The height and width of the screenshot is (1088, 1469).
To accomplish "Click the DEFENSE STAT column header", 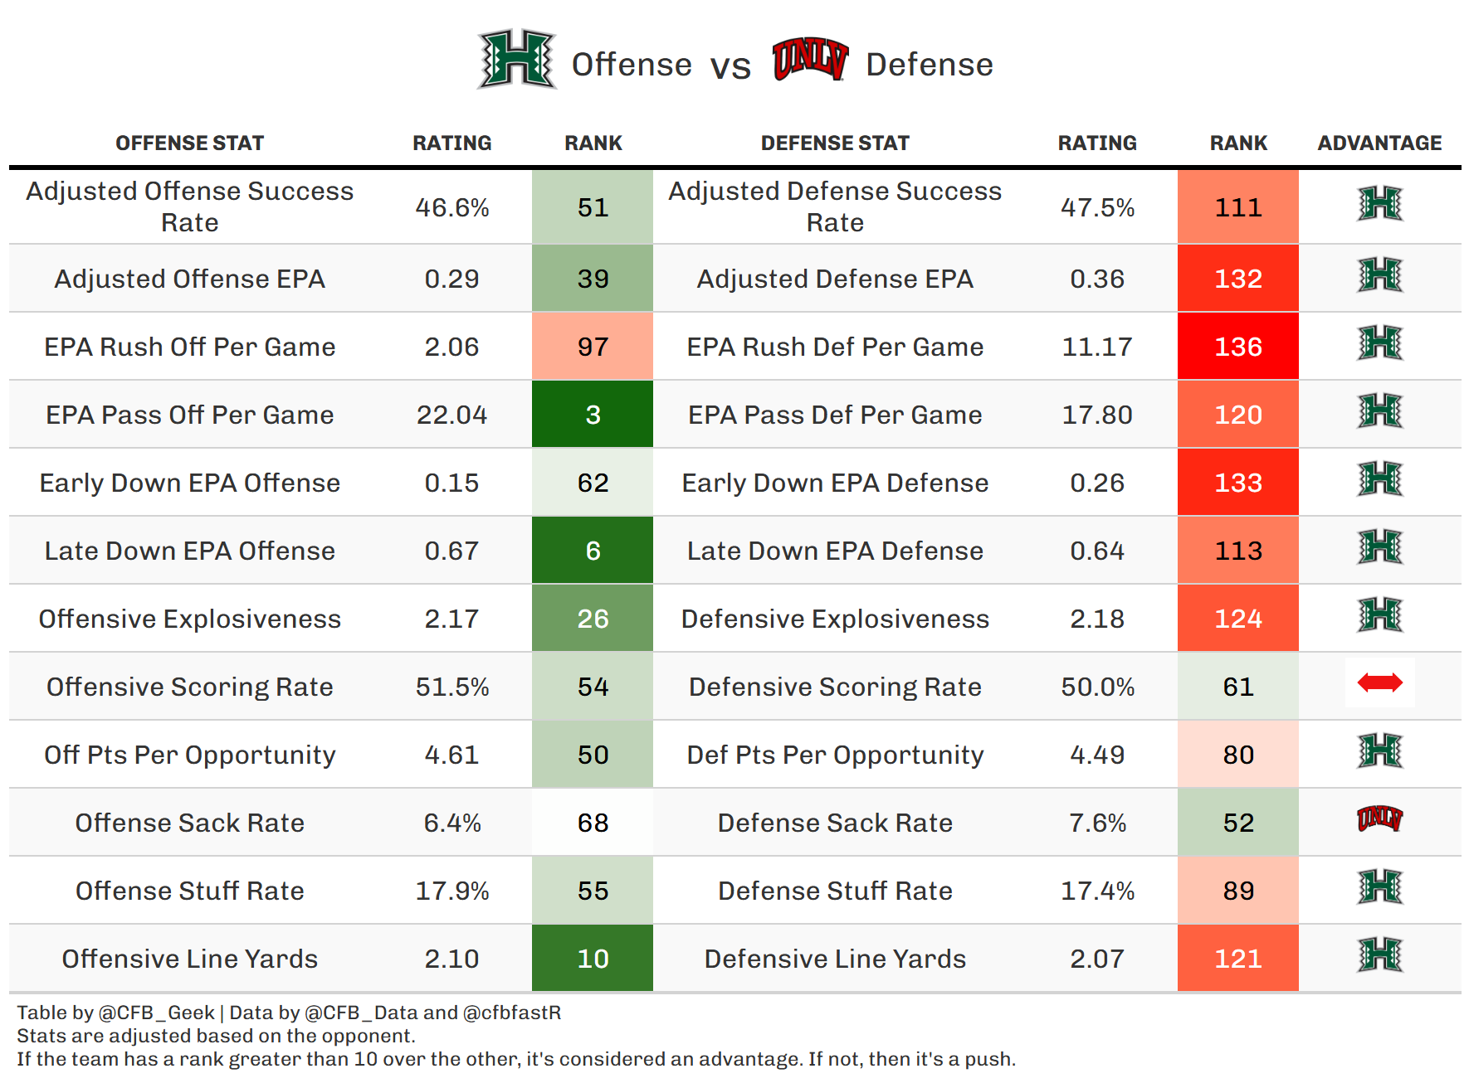I will coord(835,143).
